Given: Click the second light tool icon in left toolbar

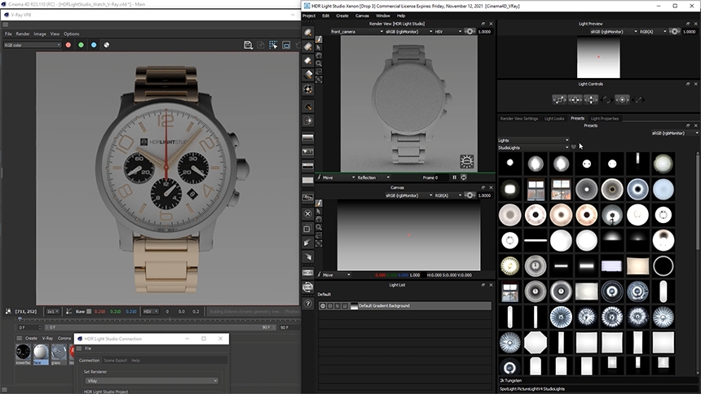Looking at the screenshot, I should click(307, 46).
